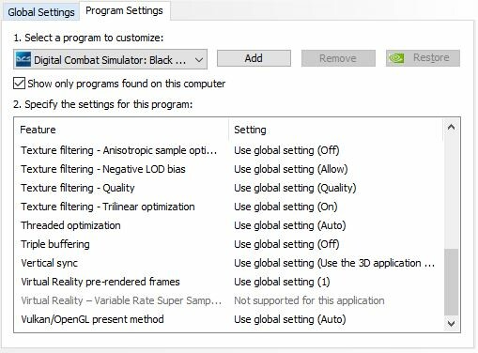Switch to the Global Settings tab

coord(41,12)
